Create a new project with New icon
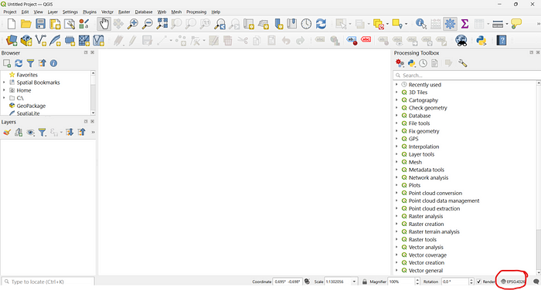 12,24
